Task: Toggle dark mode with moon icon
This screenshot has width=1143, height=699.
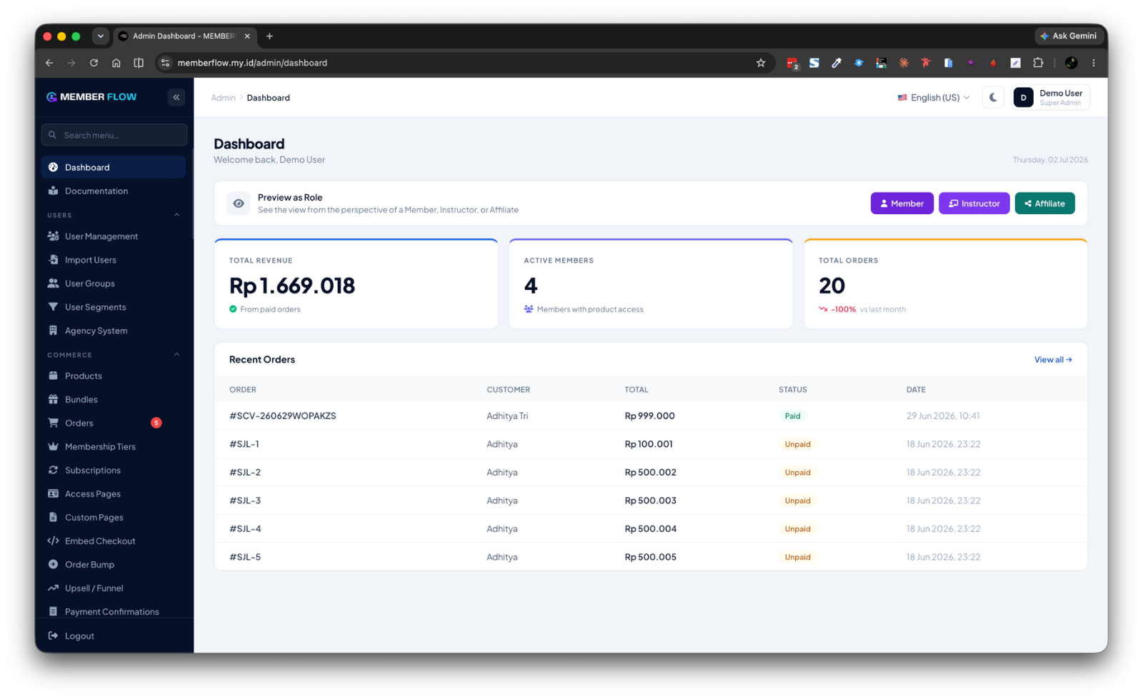Action: (x=993, y=97)
